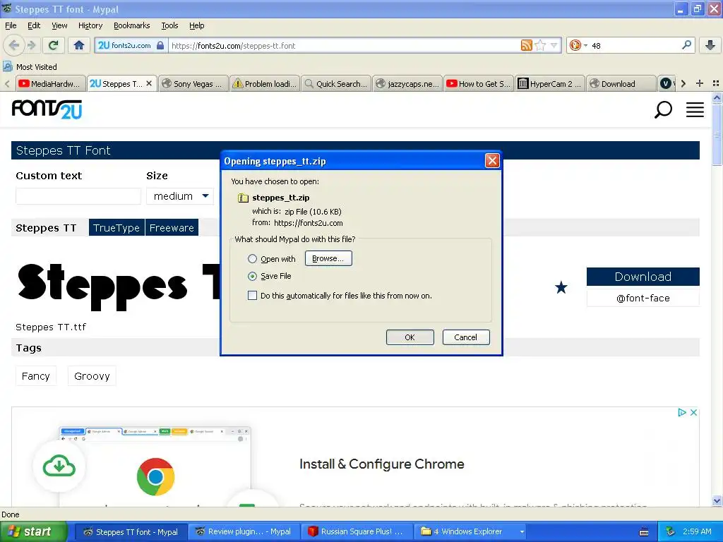Subscribe using the RSS feed icon
Viewport: 723px width, 542px height.
coord(526,45)
